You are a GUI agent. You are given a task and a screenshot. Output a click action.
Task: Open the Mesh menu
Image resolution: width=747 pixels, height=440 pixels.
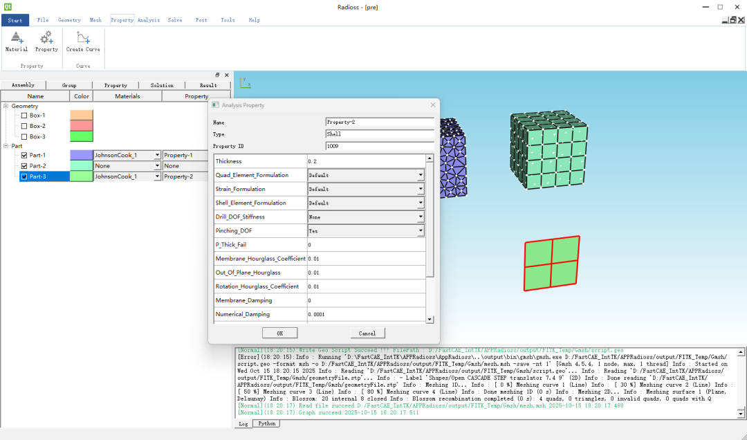tap(95, 20)
